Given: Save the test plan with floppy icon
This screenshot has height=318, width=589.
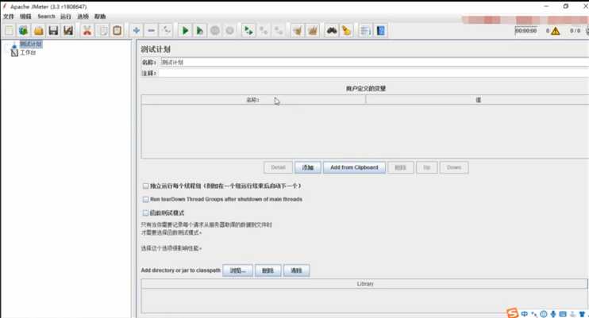Looking at the screenshot, I should pyautogui.click(x=53, y=30).
